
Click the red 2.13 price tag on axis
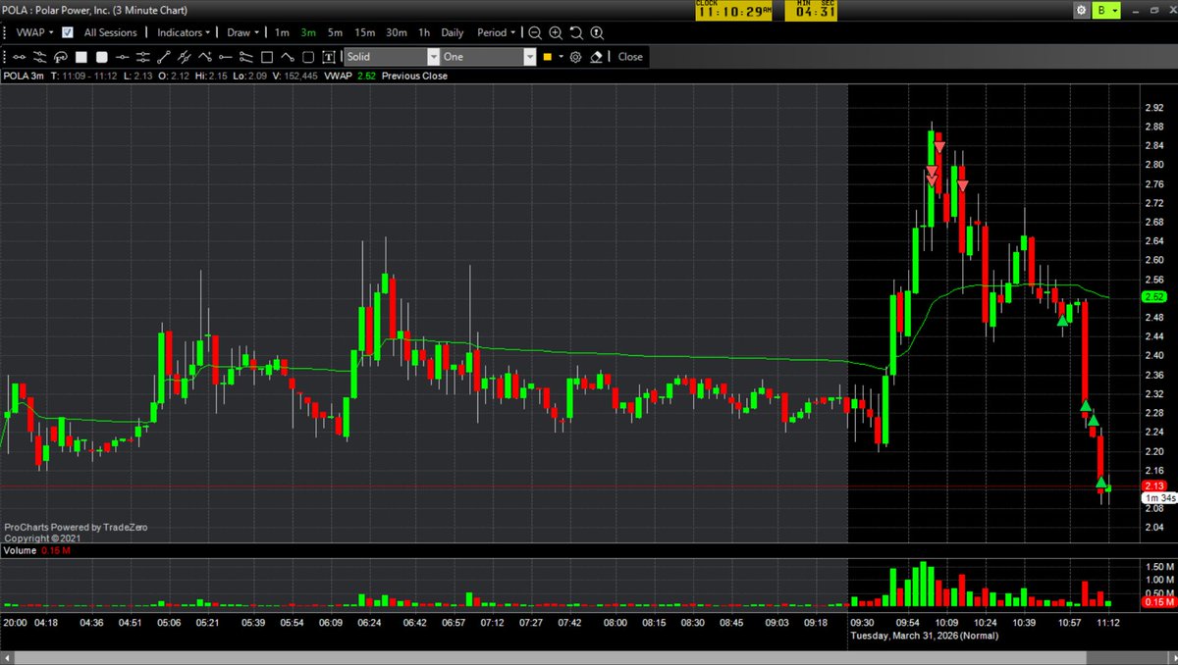click(x=1153, y=486)
